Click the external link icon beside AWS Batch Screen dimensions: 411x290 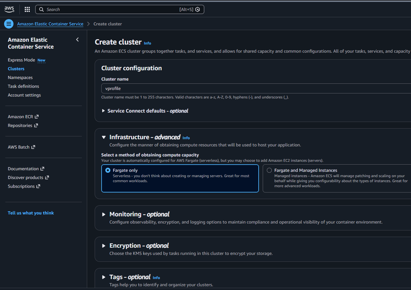[33, 147]
